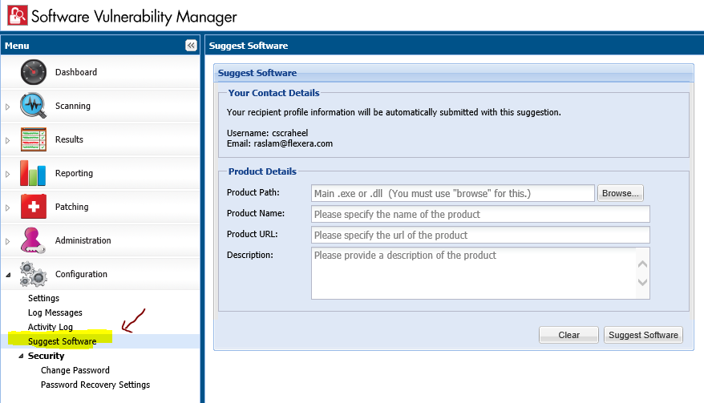Click the Description scroll down arrow
This screenshot has width=704, height=403.
coord(642,282)
